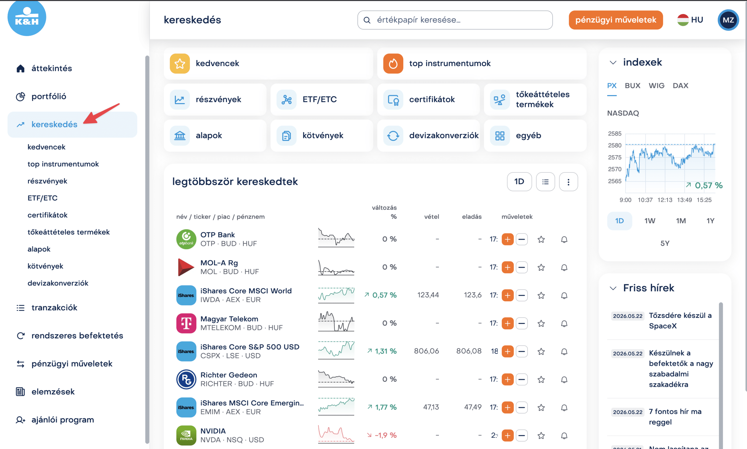Open the 1D period selector
The width and height of the screenshot is (747, 449).
tap(519, 182)
